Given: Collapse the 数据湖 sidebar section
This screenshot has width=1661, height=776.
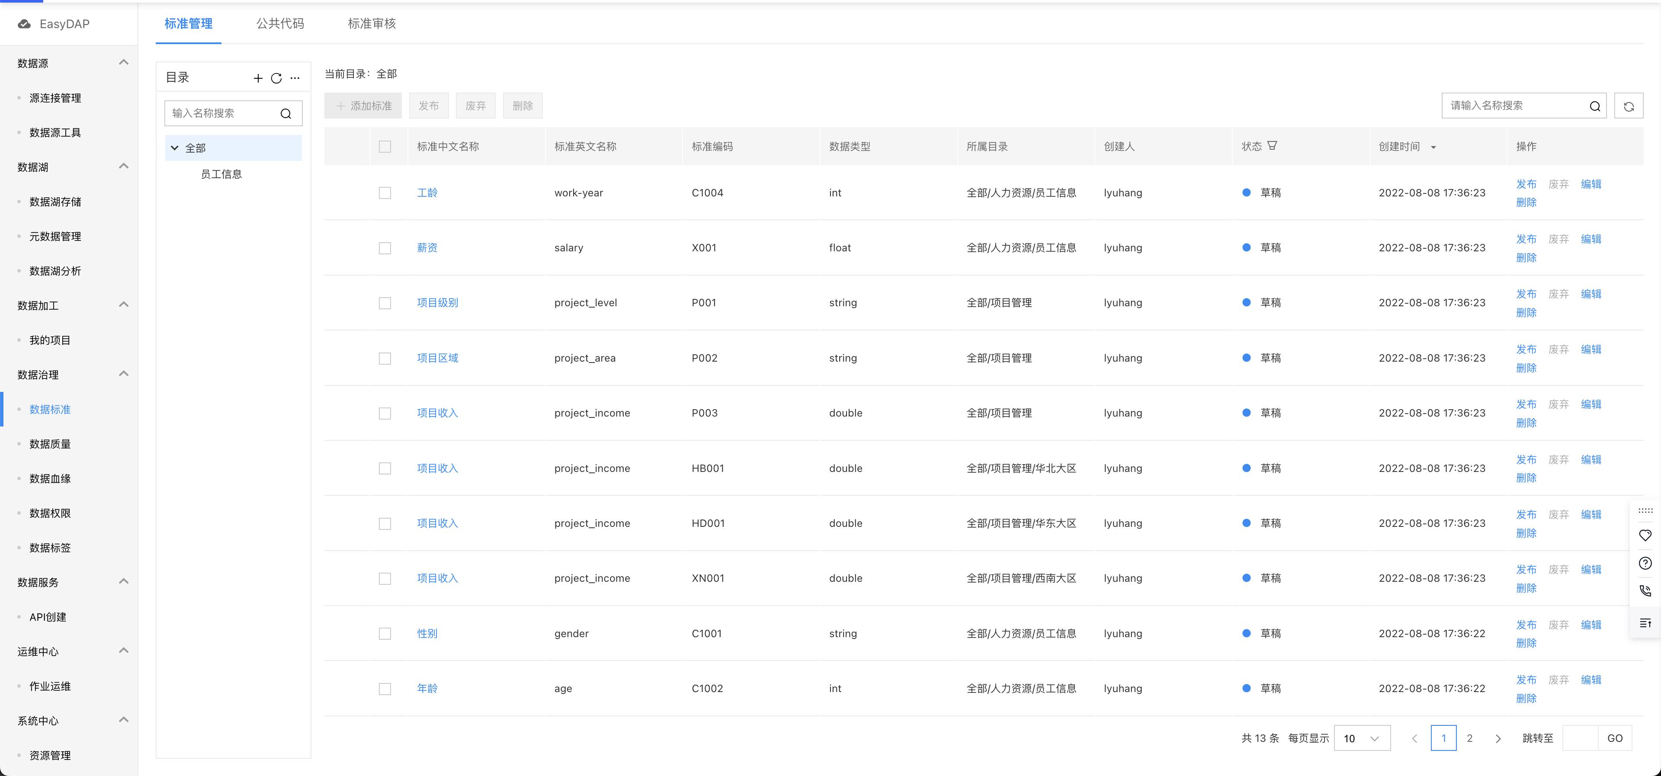Looking at the screenshot, I should click(x=124, y=167).
